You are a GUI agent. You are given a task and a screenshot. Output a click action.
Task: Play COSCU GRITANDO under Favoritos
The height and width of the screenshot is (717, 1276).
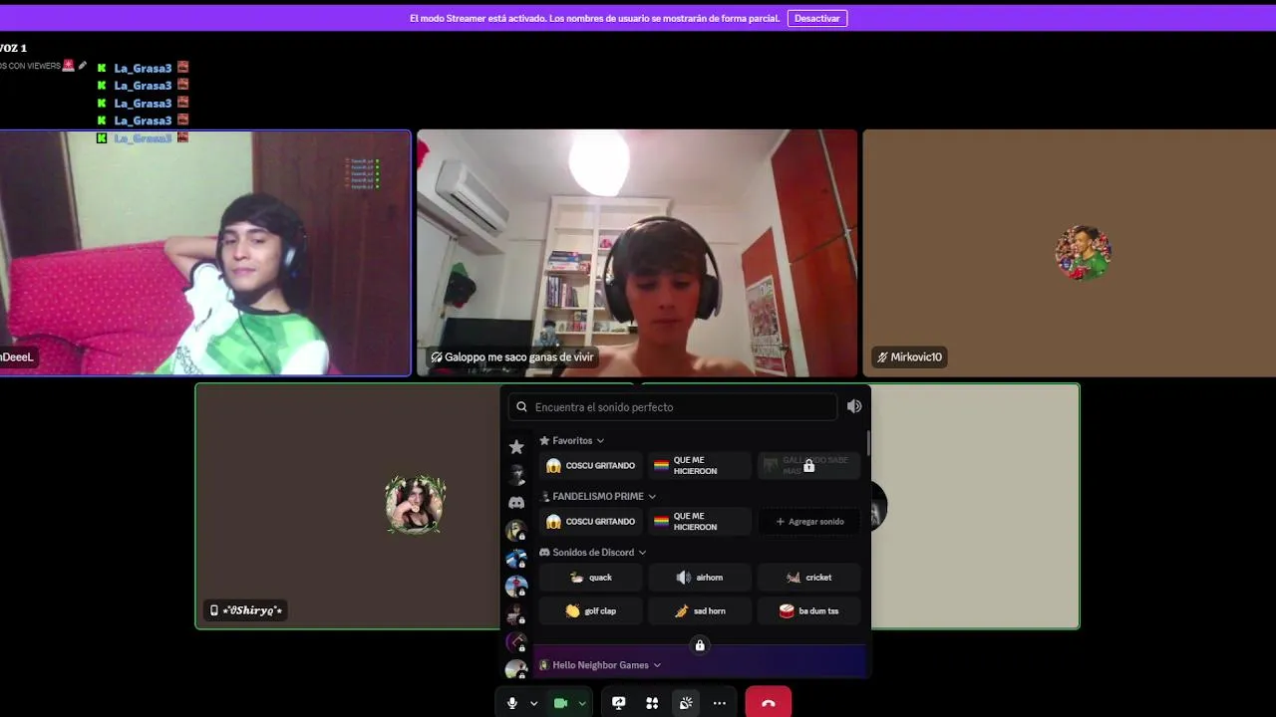coord(591,466)
